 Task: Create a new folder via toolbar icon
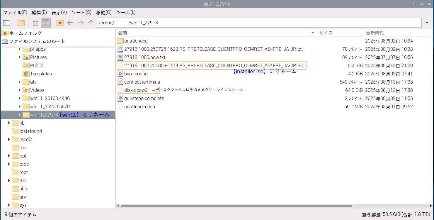point(21,23)
